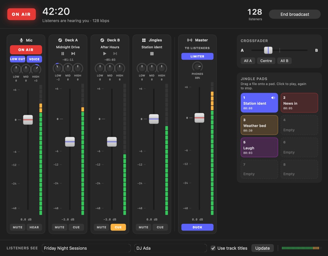This screenshot has width=328, height=256.
Task: Click Mic LOW EQ knob
Action: (x=16, y=69)
